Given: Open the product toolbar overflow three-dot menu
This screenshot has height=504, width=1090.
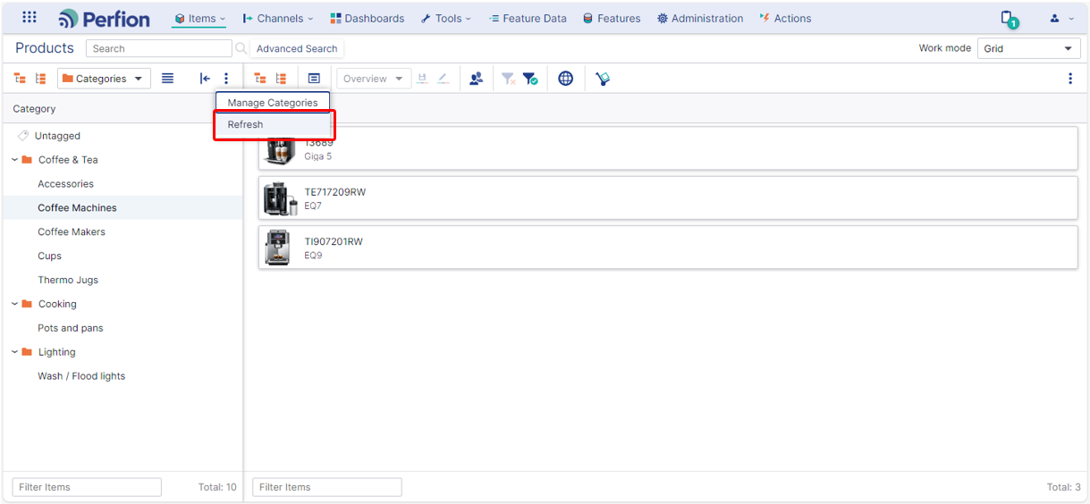Looking at the screenshot, I should pos(1070,79).
